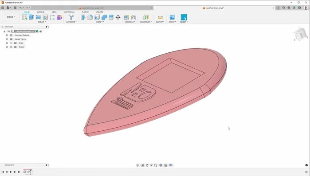Select the Extrude tool
The image size is (310, 176).
pyautogui.click(x=31, y=17)
